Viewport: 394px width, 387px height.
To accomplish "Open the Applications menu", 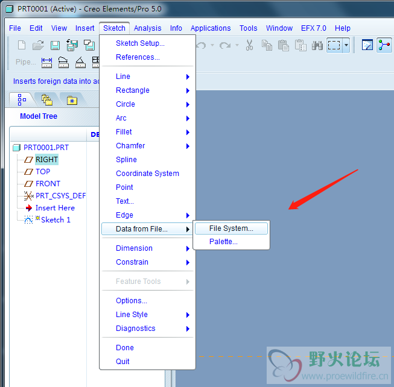I will (x=211, y=28).
